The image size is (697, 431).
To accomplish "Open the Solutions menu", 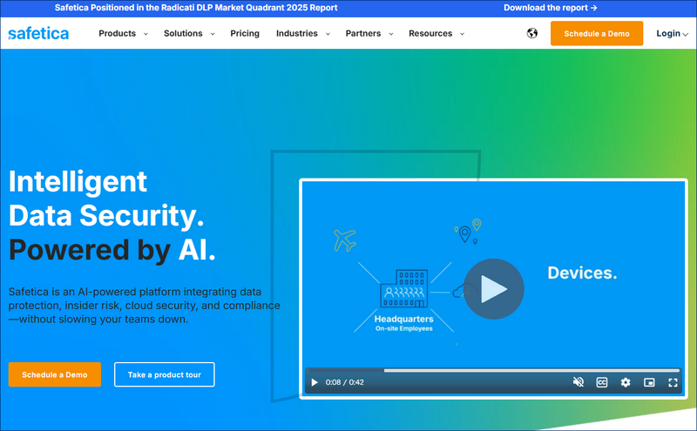I will (183, 33).
